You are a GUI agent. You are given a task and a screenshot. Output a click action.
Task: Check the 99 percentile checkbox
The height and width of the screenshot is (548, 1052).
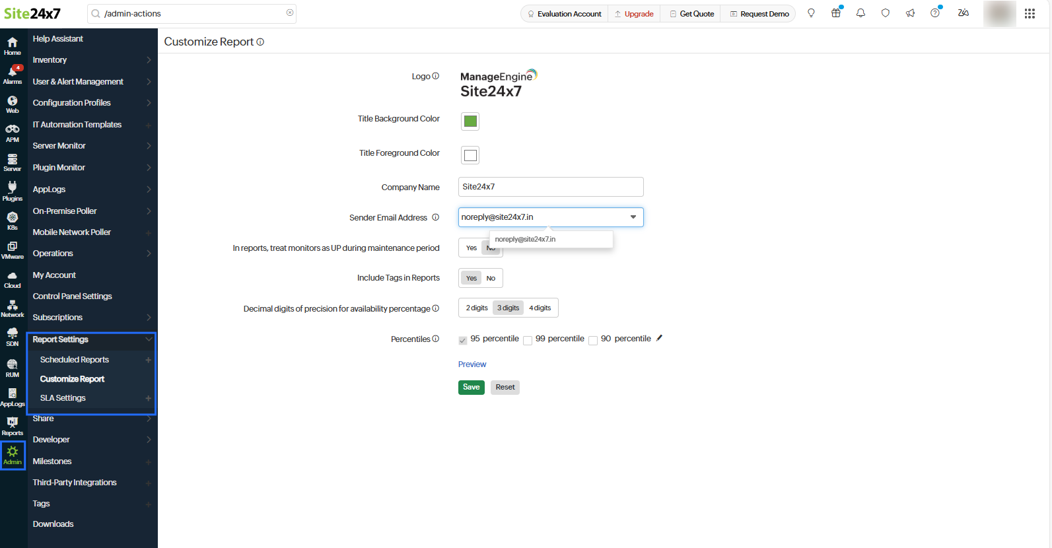[528, 341]
